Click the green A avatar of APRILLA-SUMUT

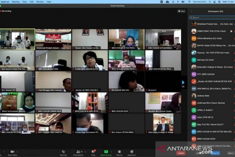tap(194, 110)
